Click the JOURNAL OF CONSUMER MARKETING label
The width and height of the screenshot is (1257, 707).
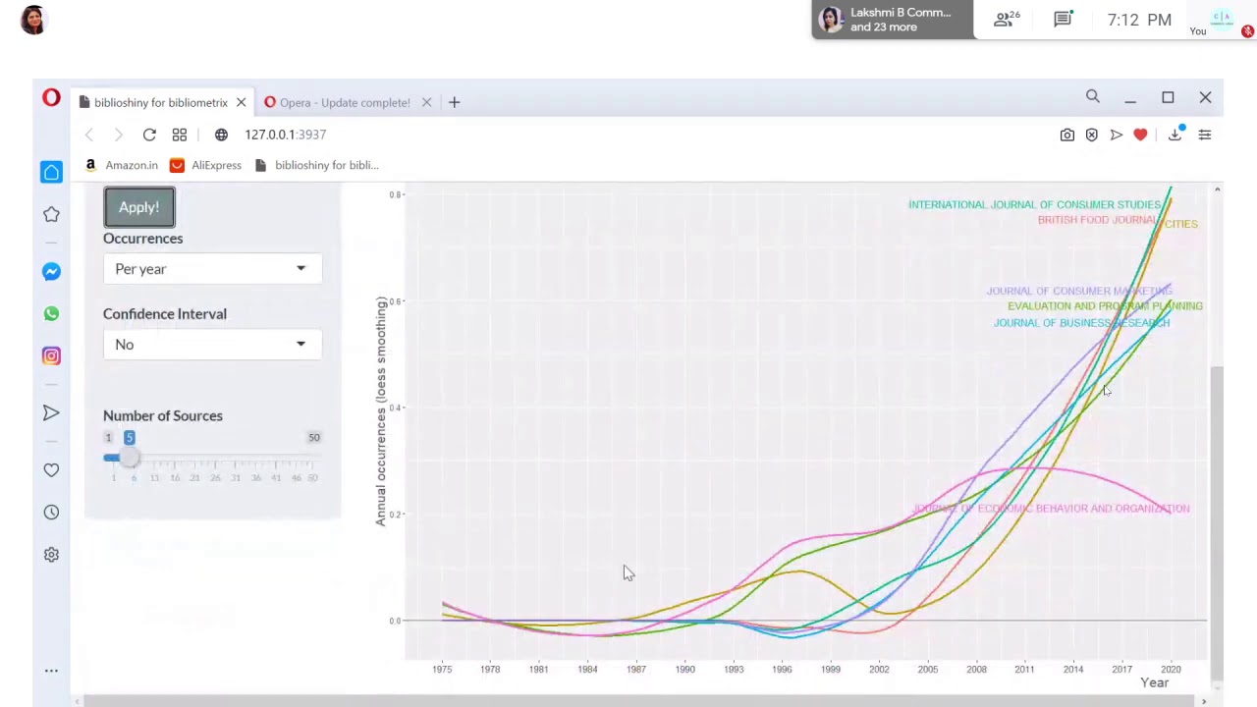(1079, 291)
